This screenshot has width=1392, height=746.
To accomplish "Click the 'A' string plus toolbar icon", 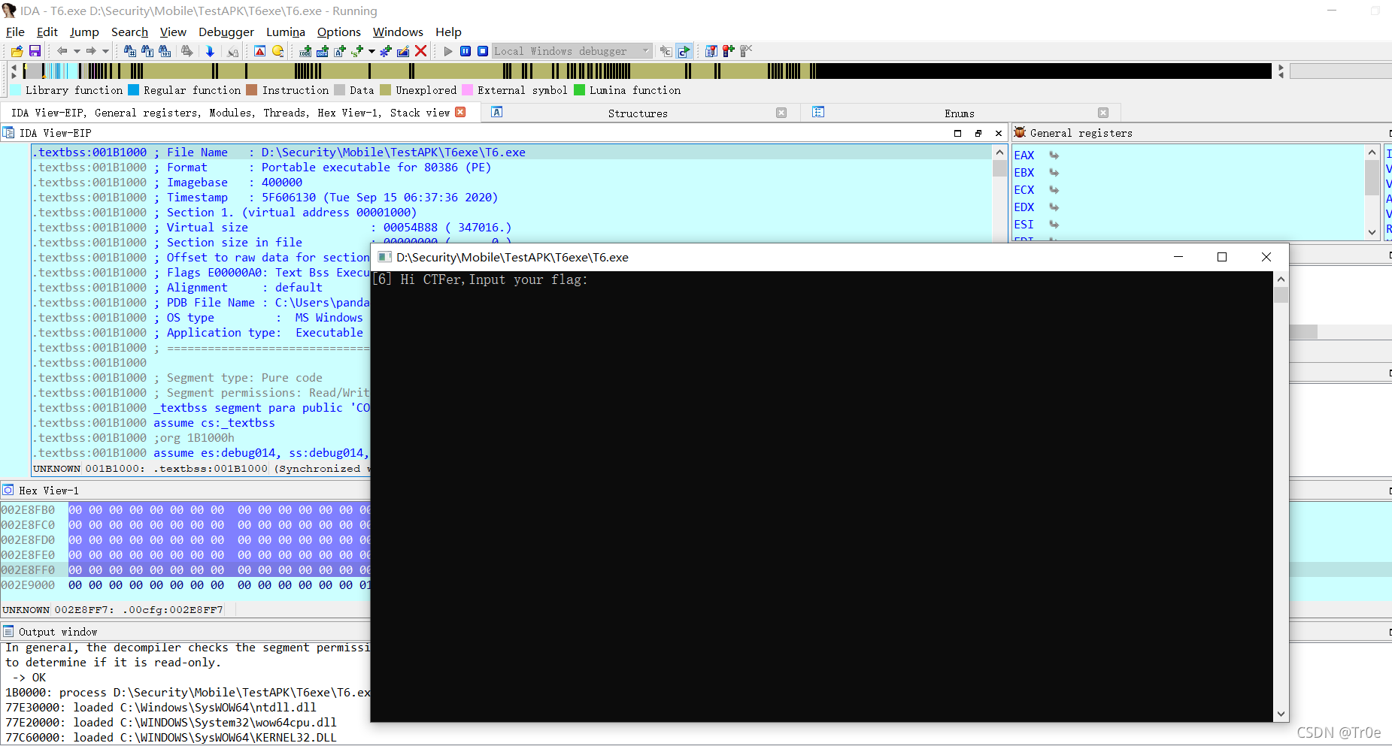I will coord(340,51).
